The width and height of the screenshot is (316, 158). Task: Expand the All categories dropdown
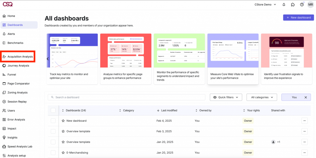262,97
